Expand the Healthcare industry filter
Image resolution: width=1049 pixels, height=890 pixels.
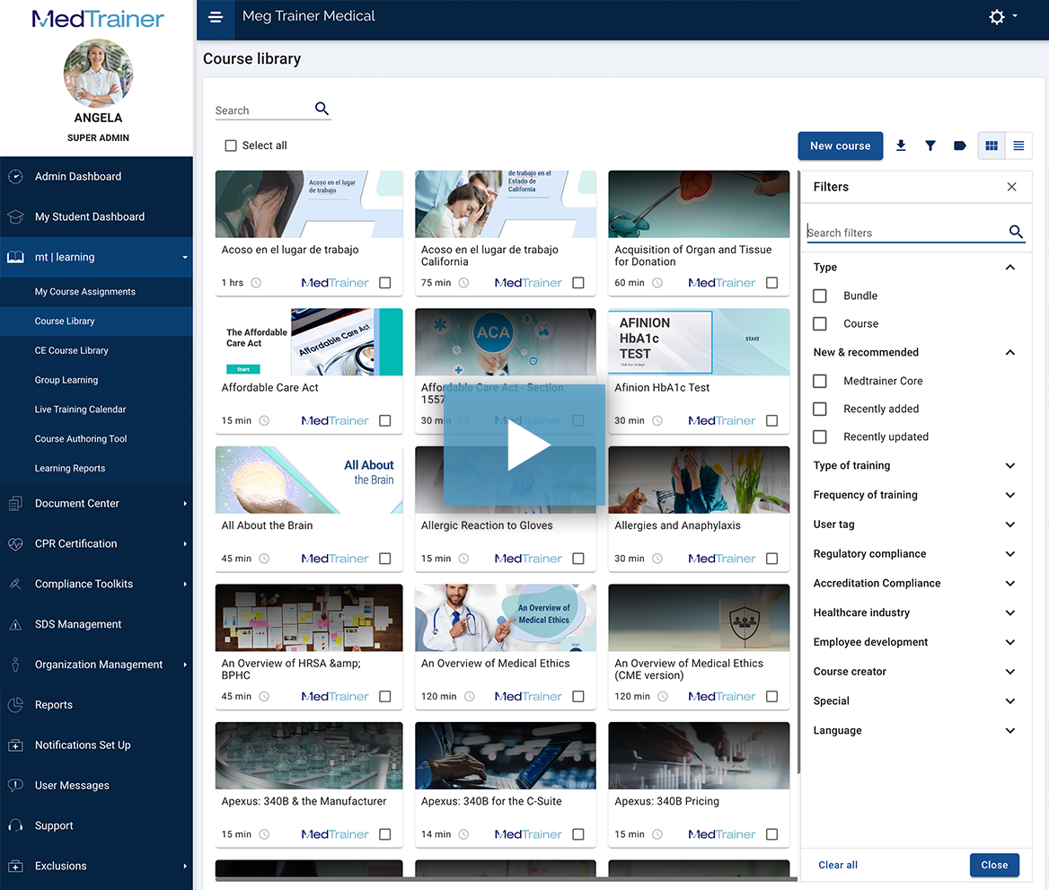[x=1010, y=612]
